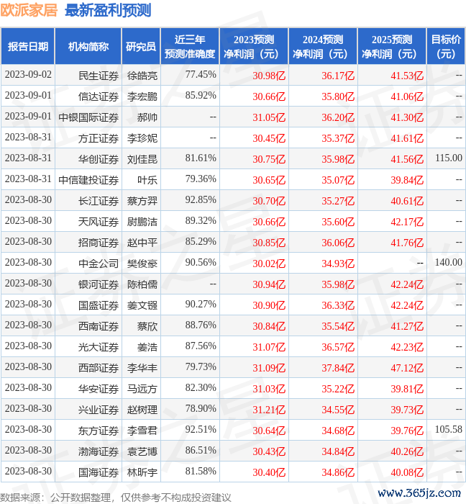Click the 数据来源 disclaimer text
466x504 pixels.
[x=116, y=498]
